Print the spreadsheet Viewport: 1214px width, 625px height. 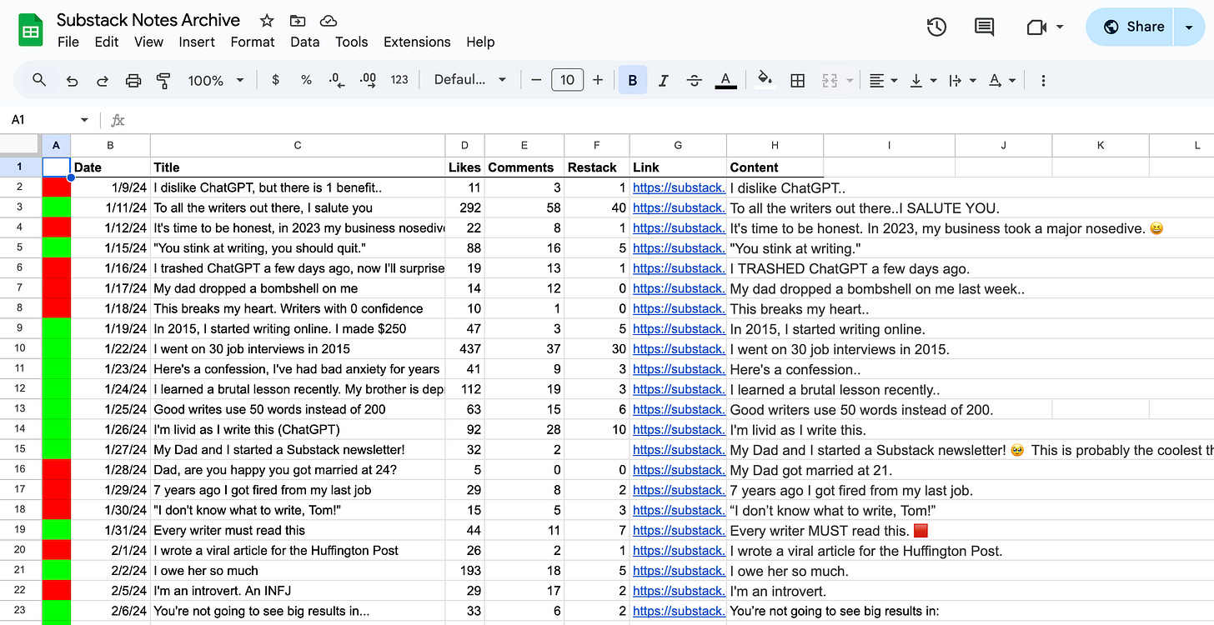coord(133,80)
